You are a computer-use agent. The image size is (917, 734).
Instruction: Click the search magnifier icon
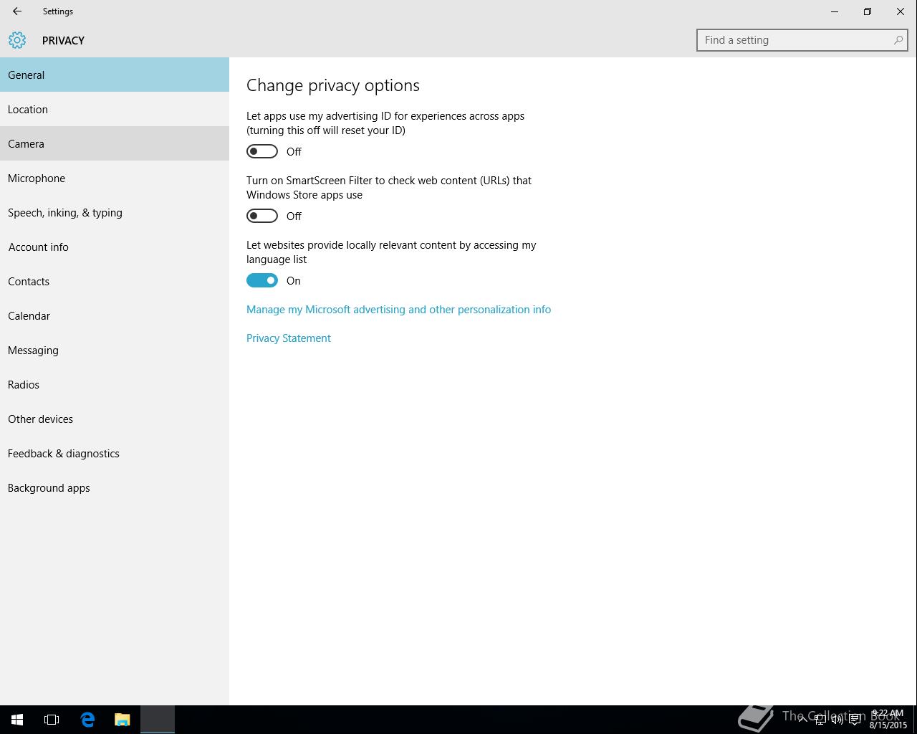[898, 40]
